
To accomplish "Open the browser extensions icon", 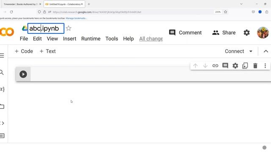I will 267,12.
